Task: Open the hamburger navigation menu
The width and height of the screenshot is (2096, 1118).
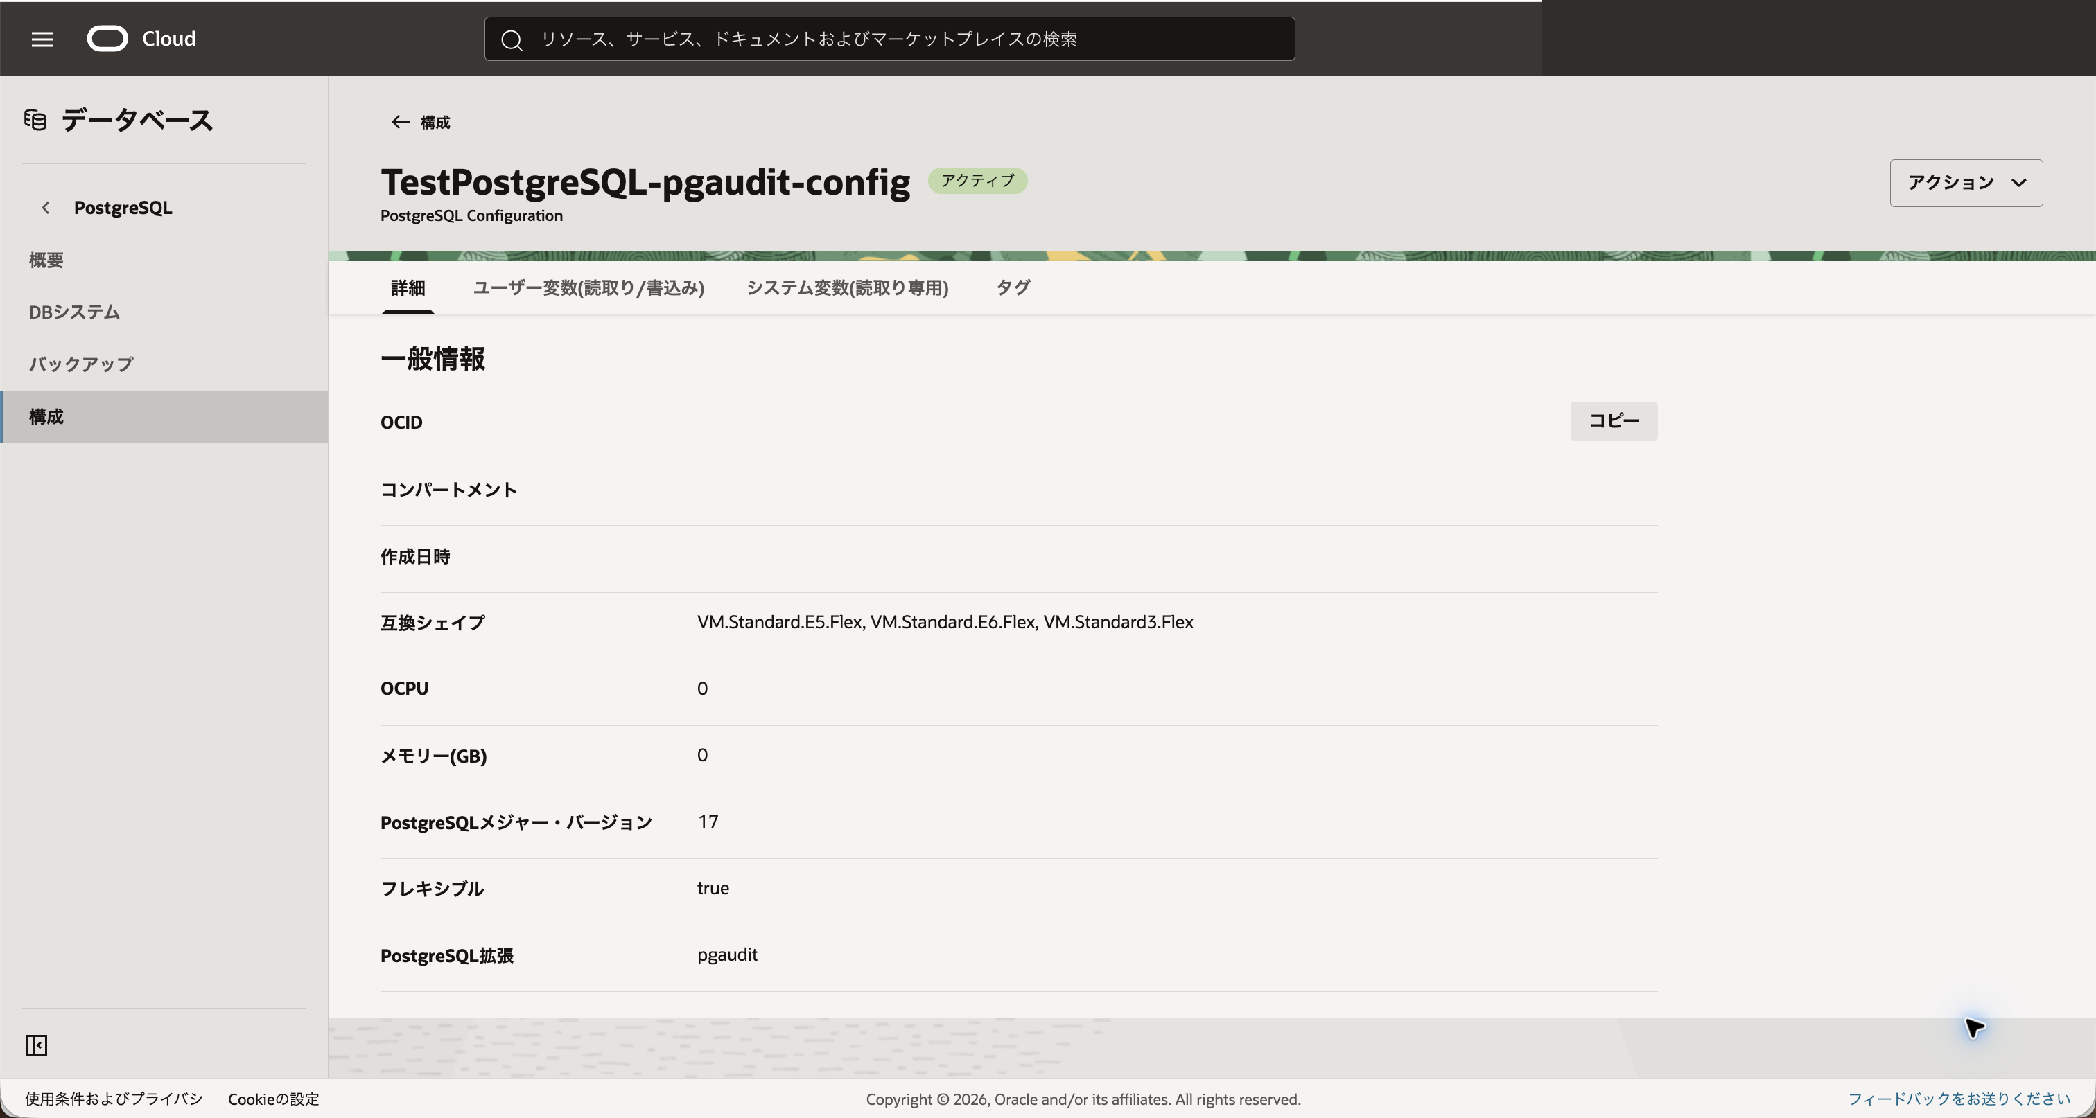Action: point(42,39)
